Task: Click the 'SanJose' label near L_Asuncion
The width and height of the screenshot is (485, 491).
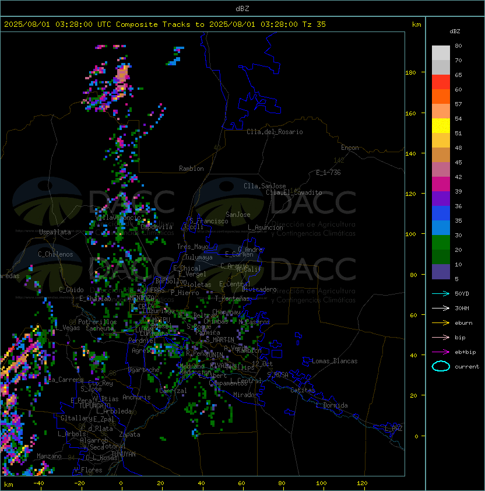Action: coord(238,215)
